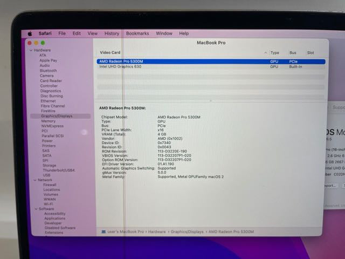Viewport: 345px width, 259px height.
Task: Select Firewall under Network
Action: pos(50,185)
